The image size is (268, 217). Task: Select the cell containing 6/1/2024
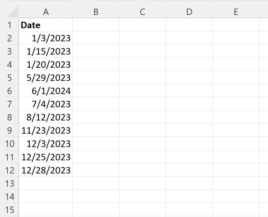tap(46, 91)
